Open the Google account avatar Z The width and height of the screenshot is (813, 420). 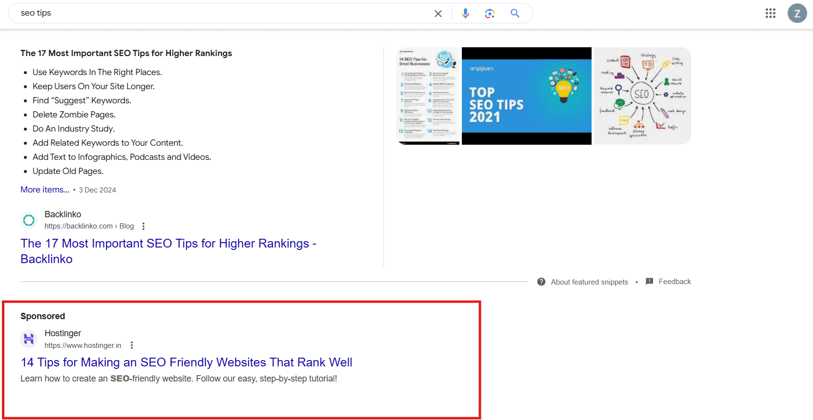(x=797, y=14)
